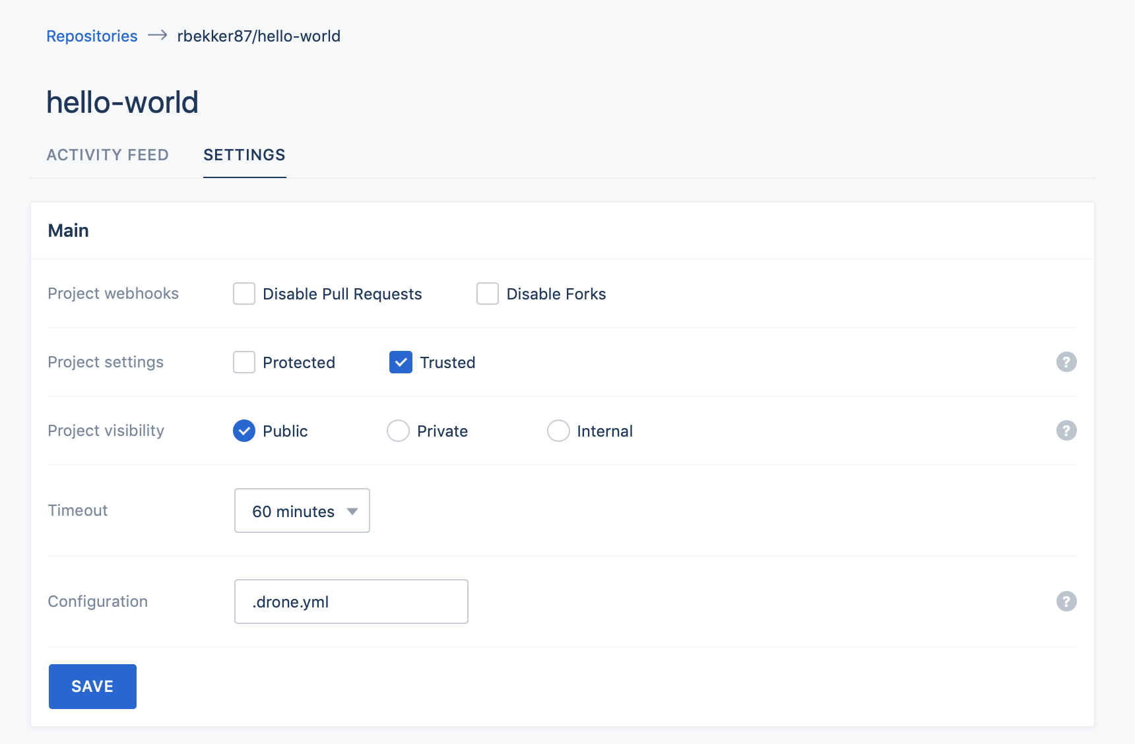This screenshot has height=744, width=1135.
Task: Open help icon for Project settings
Action: pos(1066,362)
